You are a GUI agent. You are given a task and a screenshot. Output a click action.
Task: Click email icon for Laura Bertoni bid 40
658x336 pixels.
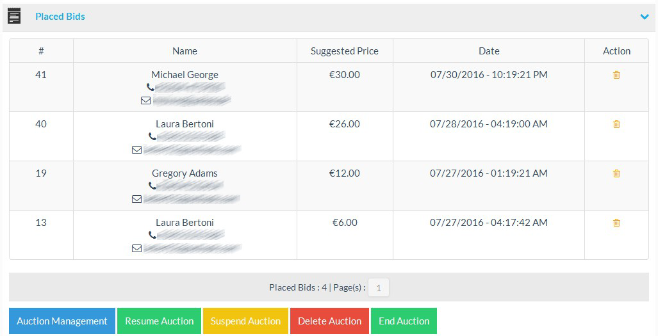click(x=136, y=150)
